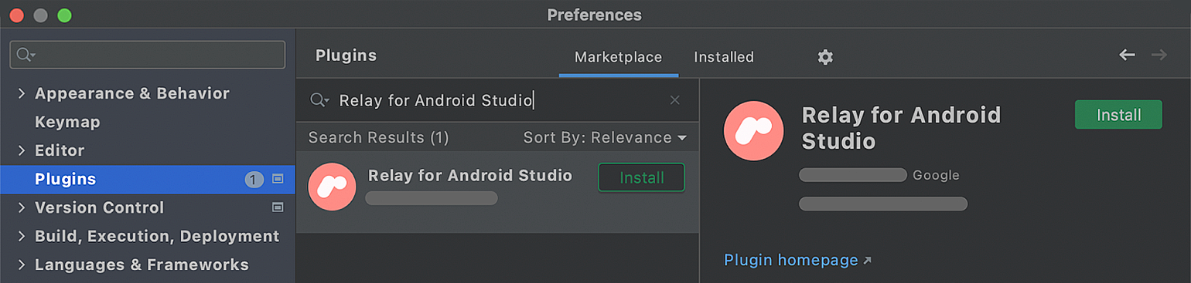Click the Plugins update count badge
1191x283 pixels.
(x=254, y=180)
